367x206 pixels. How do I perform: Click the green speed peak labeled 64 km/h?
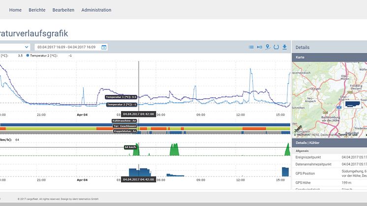click(x=138, y=149)
